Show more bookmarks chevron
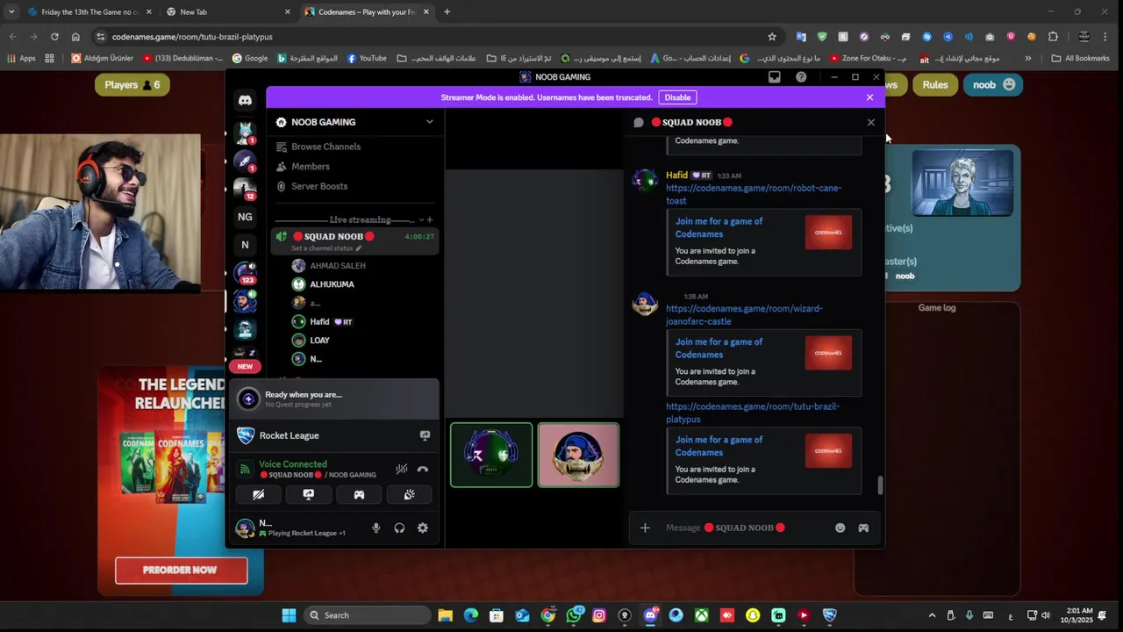The image size is (1123, 632). click(1027, 59)
